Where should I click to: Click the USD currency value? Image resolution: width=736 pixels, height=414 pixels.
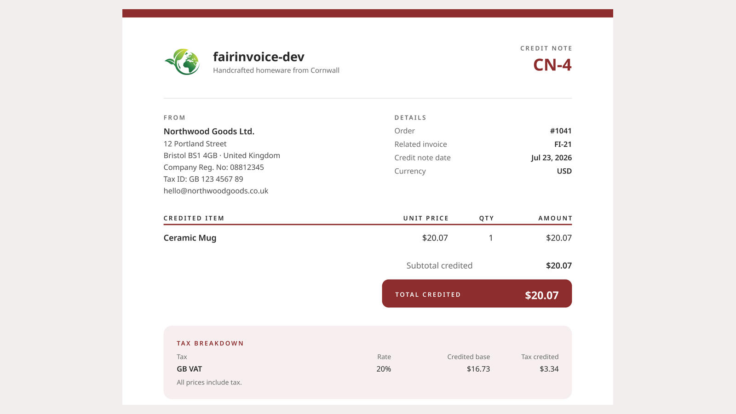[564, 171]
